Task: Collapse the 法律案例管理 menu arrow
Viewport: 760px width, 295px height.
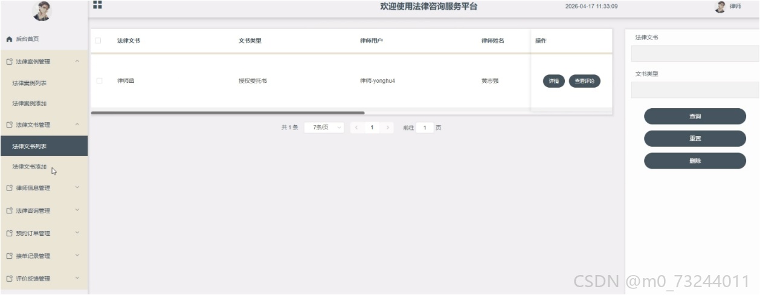Action: coord(77,62)
